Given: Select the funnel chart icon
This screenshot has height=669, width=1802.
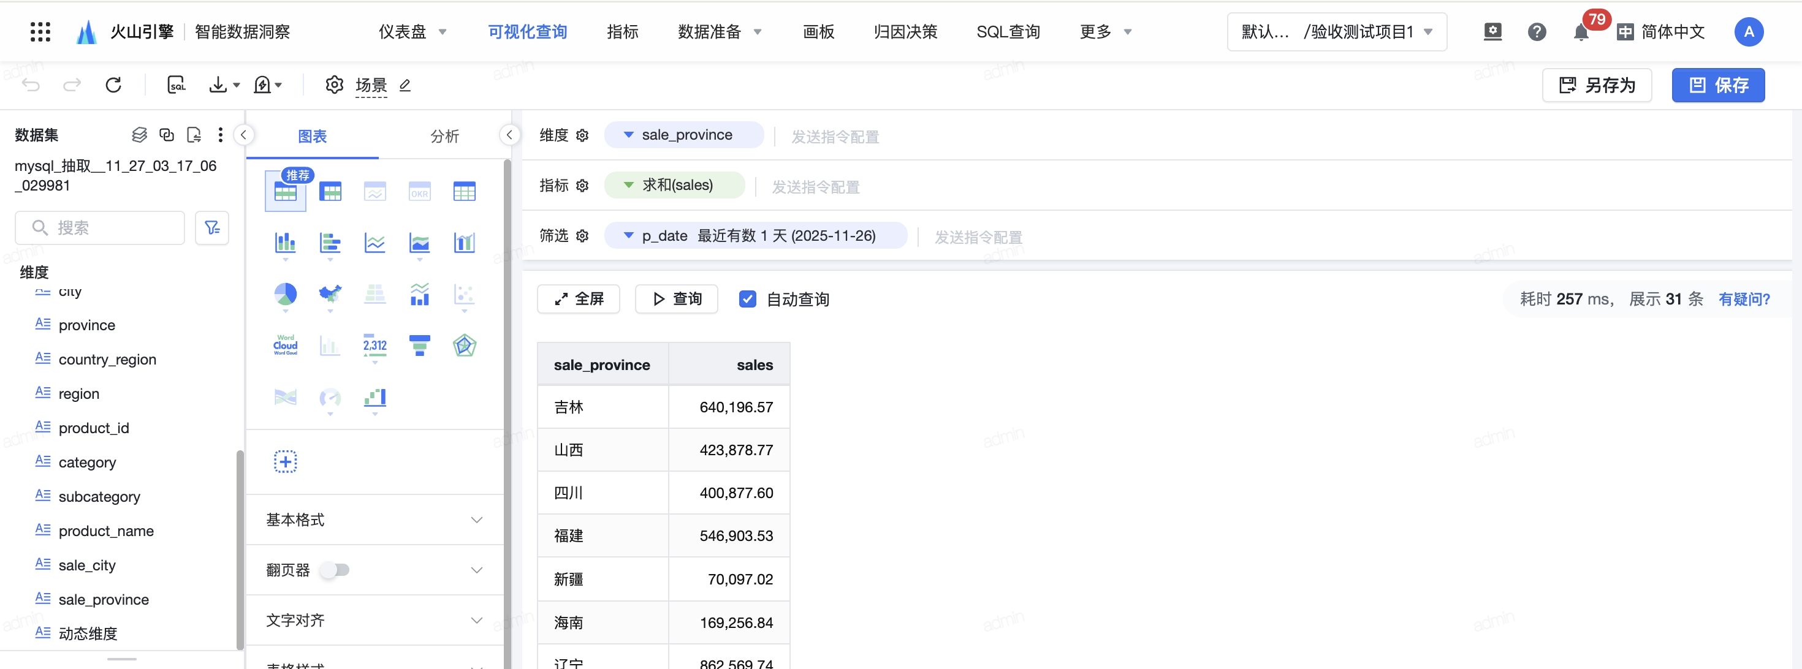Looking at the screenshot, I should [420, 345].
